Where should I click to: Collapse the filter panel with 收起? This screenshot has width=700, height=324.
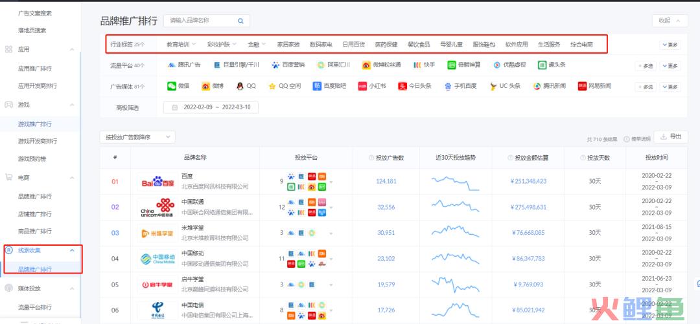click(x=670, y=21)
